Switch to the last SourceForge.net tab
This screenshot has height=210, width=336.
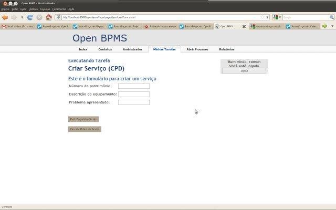point(303,26)
